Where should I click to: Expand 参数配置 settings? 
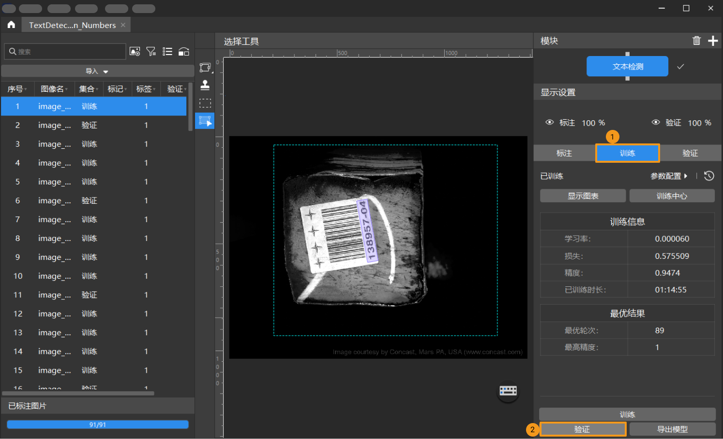[x=668, y=176]
